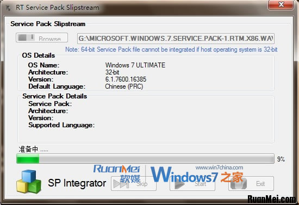Click the www.win7china.com watermark link
The width and height of the screenshot is (299, 205).
(x=219, y=167)
